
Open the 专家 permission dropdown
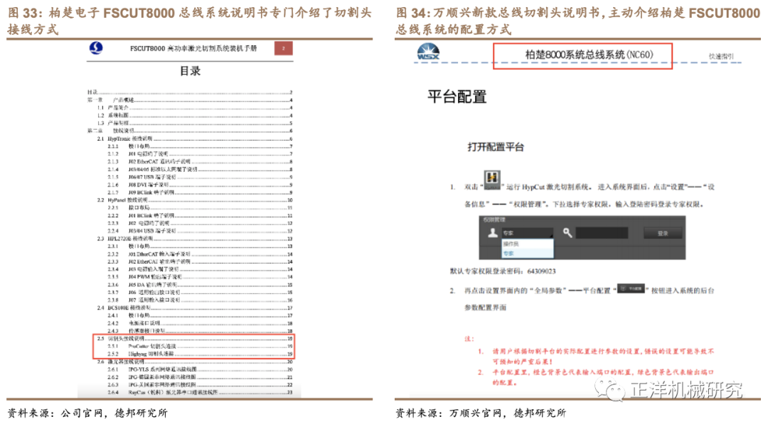(528, 233)
